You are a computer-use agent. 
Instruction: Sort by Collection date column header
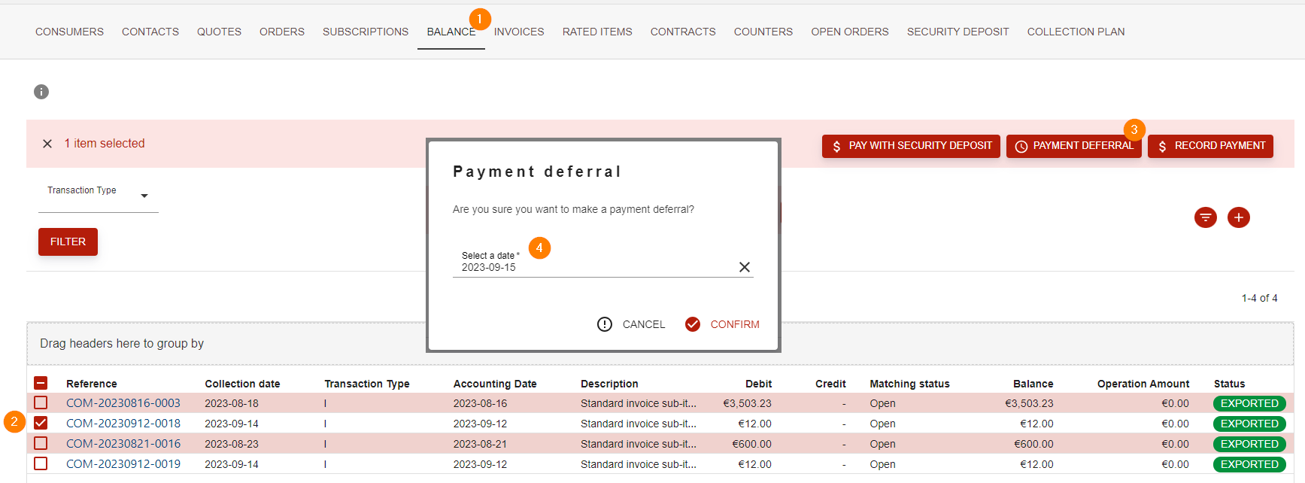[242, 384]
